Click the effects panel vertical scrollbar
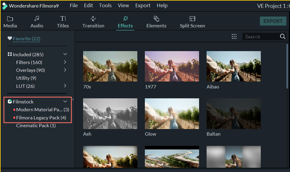The width and height of the screenshot is (290, 172). coord(287,66)
